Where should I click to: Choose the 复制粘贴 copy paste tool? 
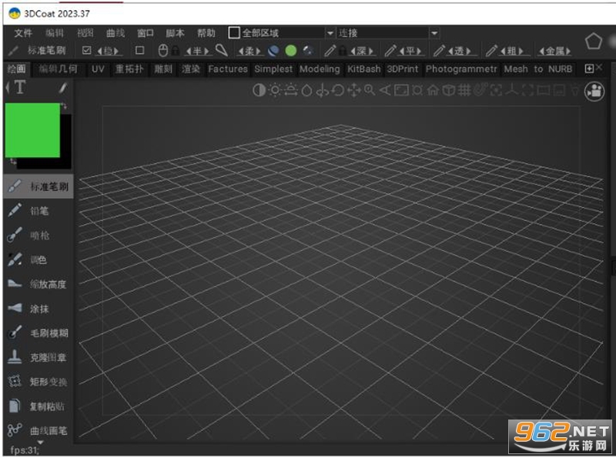(x=38, y=406)
